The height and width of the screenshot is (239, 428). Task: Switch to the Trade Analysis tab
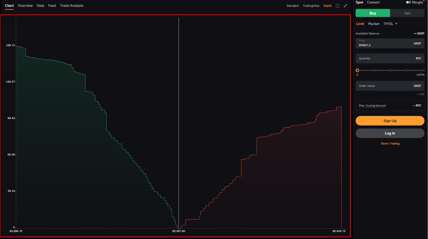(71, 5)
